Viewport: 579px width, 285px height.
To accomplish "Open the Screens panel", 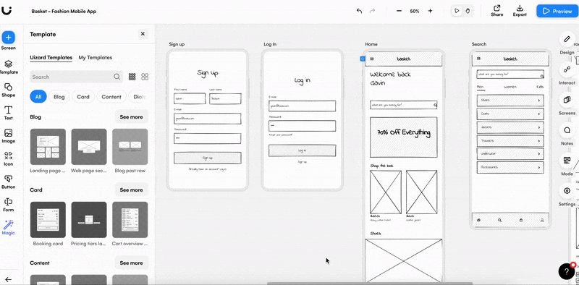I will tap(567, 100).
